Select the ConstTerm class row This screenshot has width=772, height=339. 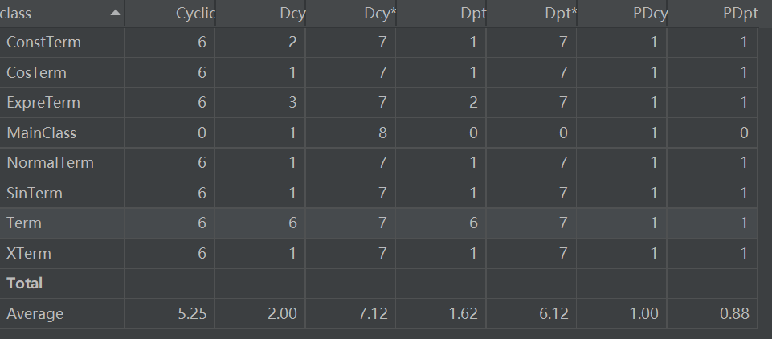coord(43,43)
